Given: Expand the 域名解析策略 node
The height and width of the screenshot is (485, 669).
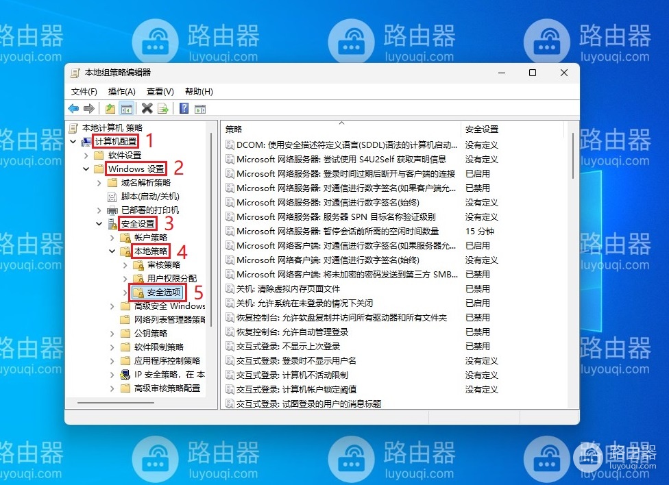Looking at the screenshot, I should click(x=99, y=183).
